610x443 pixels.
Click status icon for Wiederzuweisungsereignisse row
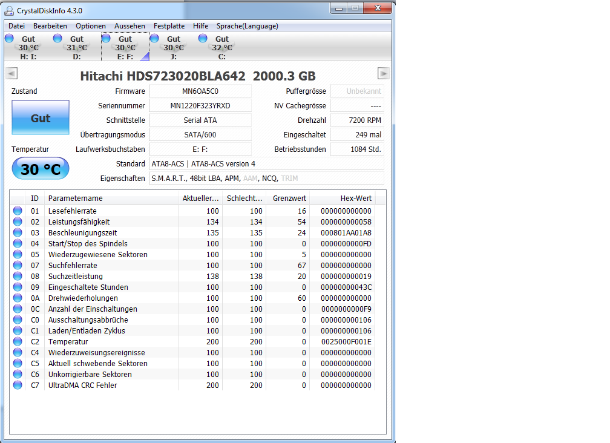tap(18, 352)
